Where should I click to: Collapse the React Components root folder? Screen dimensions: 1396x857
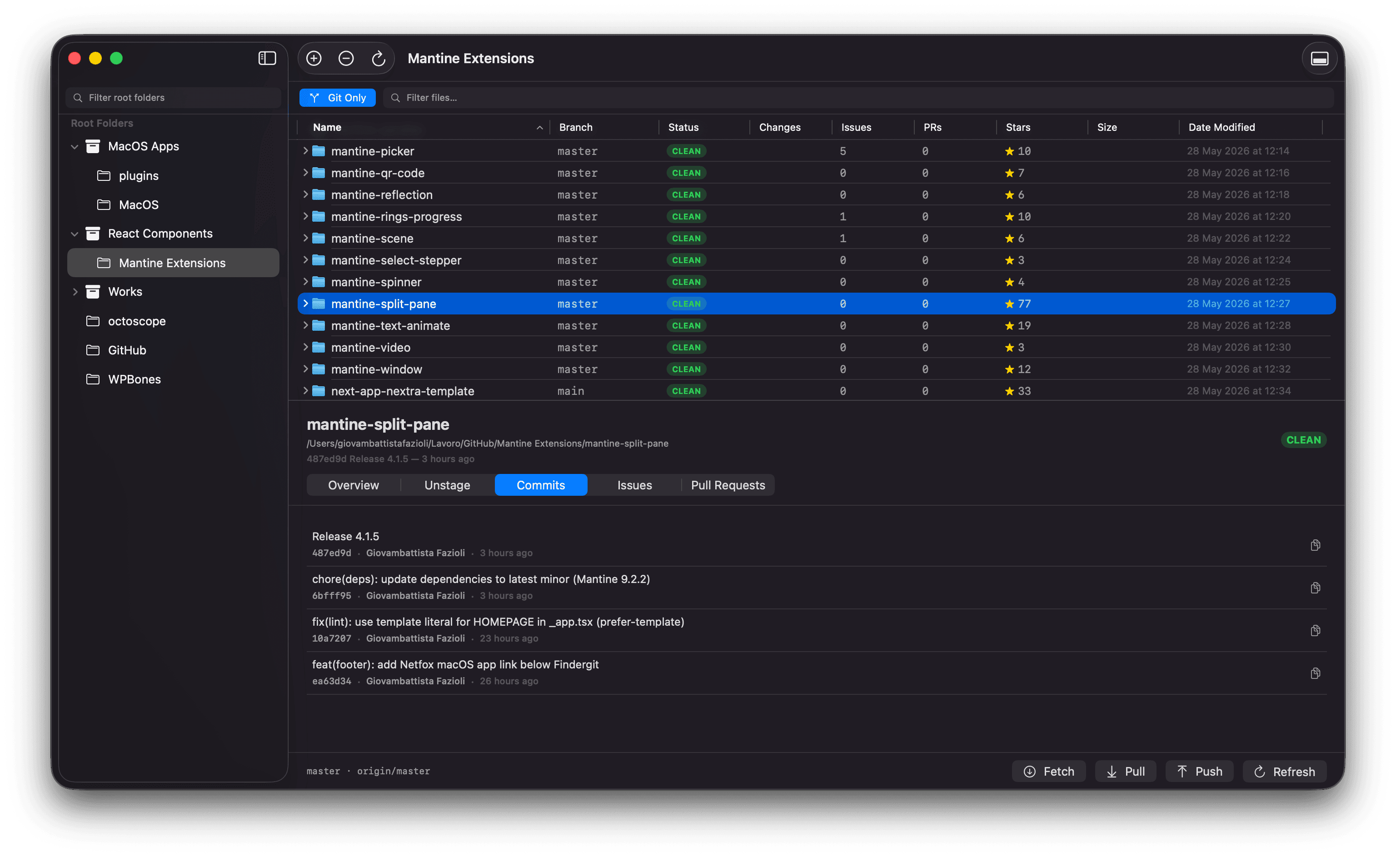point(74,234)
